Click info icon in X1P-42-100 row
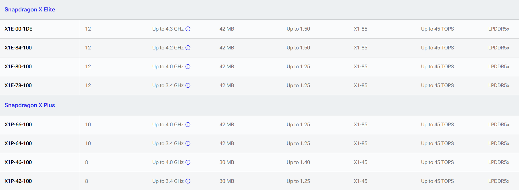519x190 pixels. click(x=188, y=181)
